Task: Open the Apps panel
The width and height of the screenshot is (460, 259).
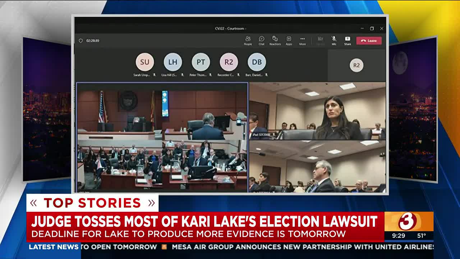Action: (289, 40)
